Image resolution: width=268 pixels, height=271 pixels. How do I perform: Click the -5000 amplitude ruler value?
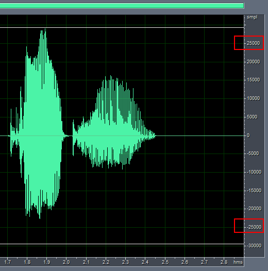pyautogui.click(x=253, y=154)
